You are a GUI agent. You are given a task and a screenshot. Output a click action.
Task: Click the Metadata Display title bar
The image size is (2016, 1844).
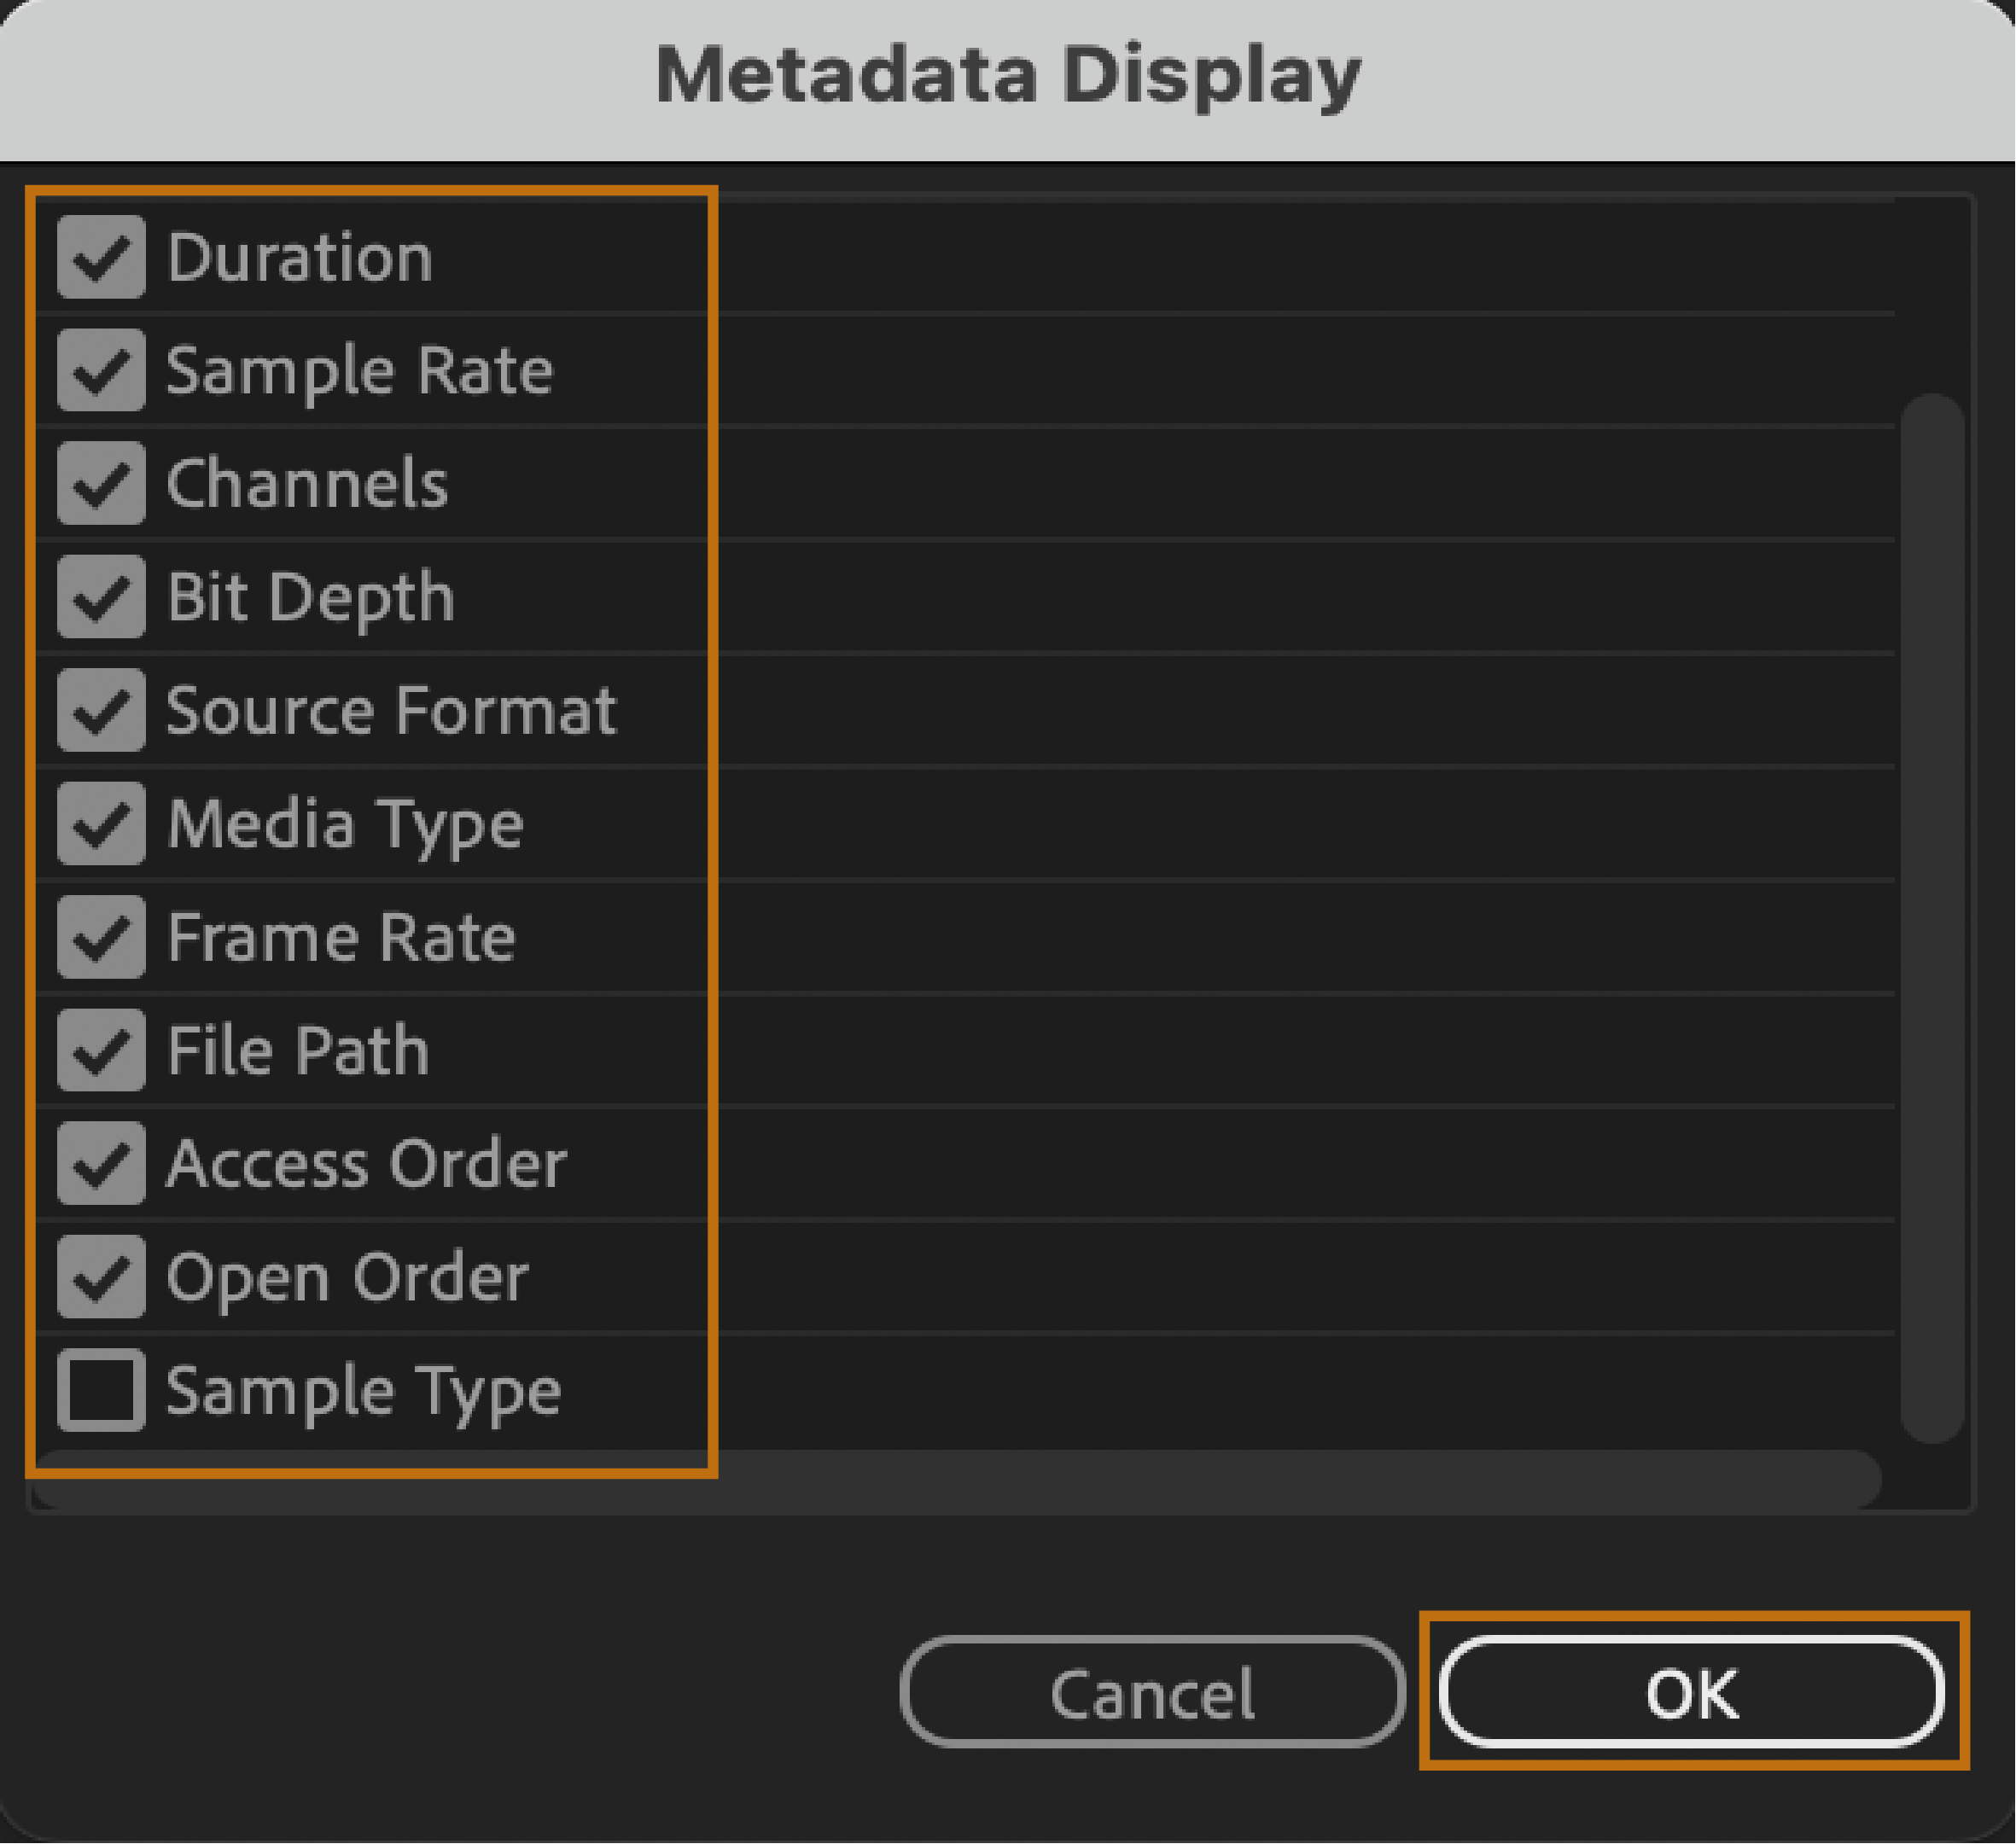click(x=1008, y=72)
